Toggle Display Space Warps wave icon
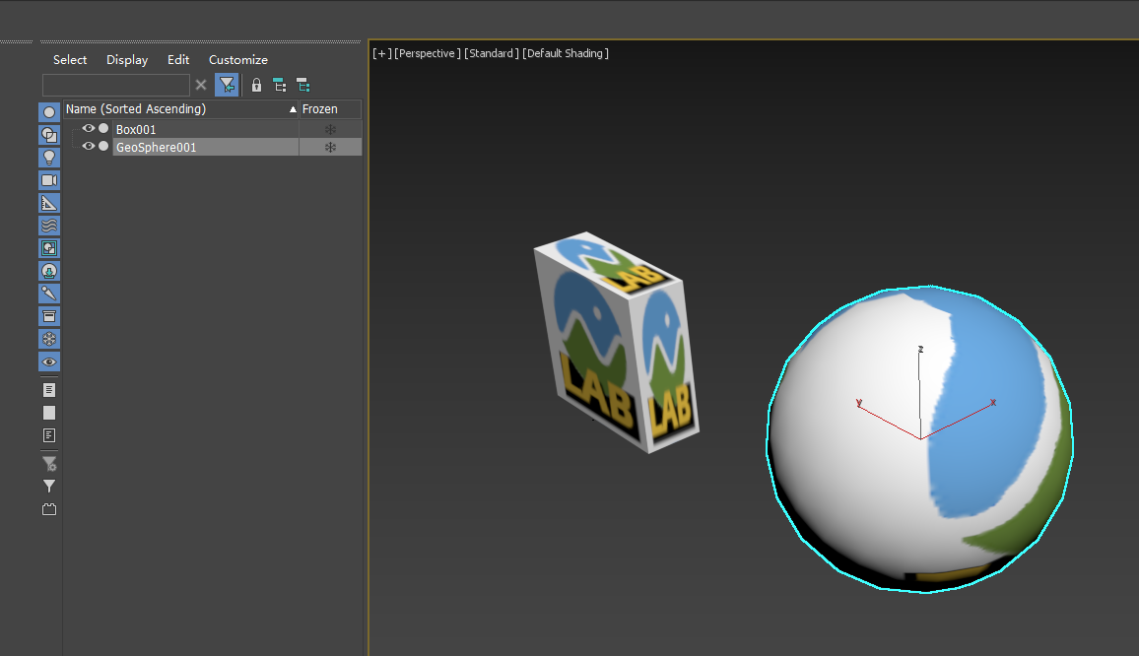Screen dimensions: 1139x656 49,226
